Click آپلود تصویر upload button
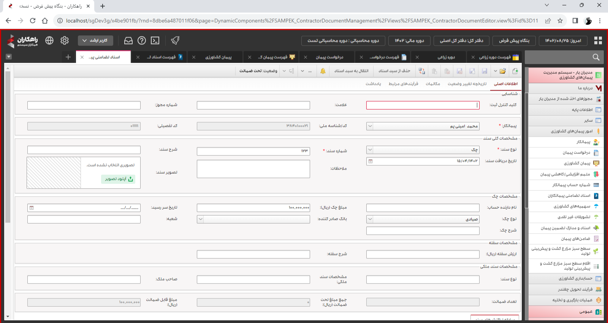Screen dimensions: 608x323 (x=119, y=179)
